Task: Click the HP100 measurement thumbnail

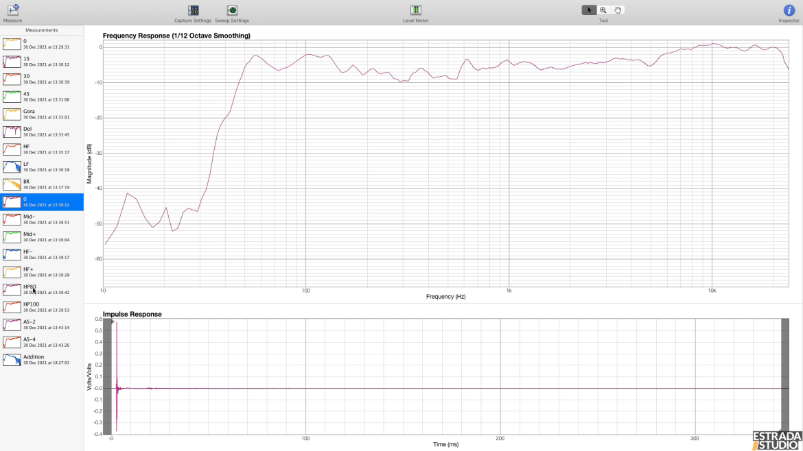Action: pos(12,307)
